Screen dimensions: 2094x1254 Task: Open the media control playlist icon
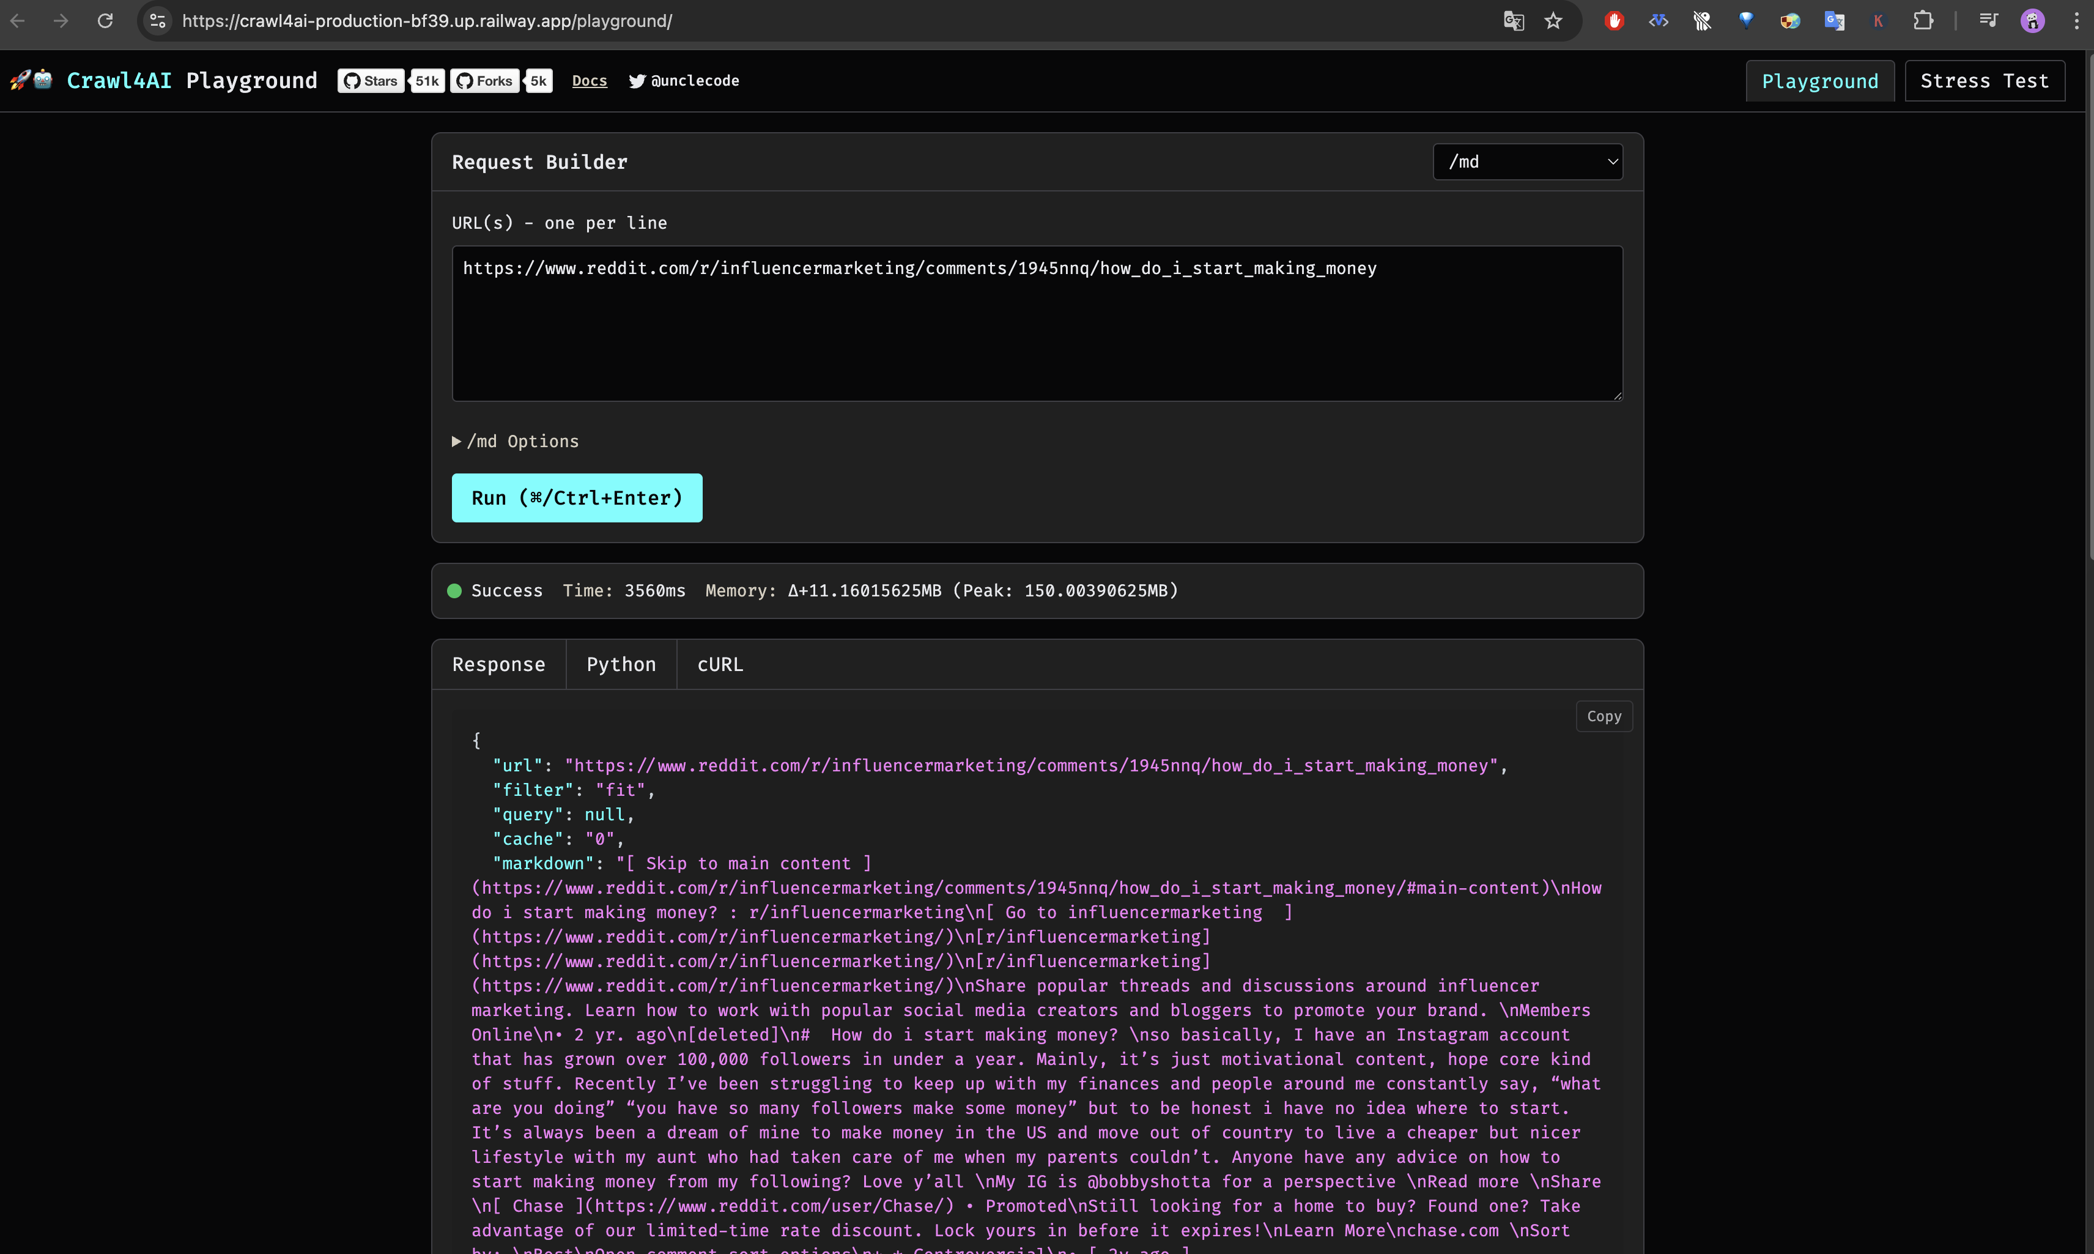[1988, 20]
